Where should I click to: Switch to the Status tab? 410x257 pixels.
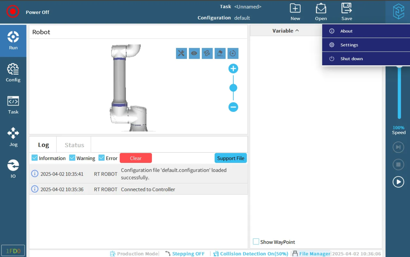tap(74, 145)
